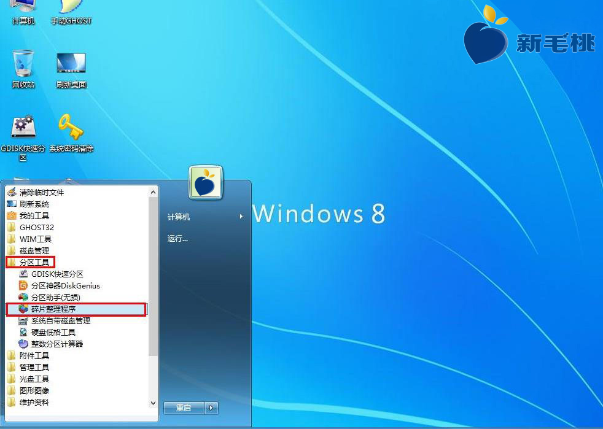
Task: Expand the 附件工具 folder
Action: (x=77, y=355)
